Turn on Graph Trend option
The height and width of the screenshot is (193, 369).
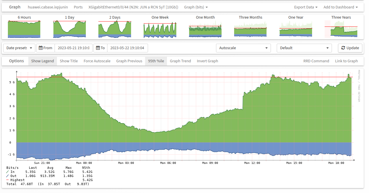(x=180, y=61)
